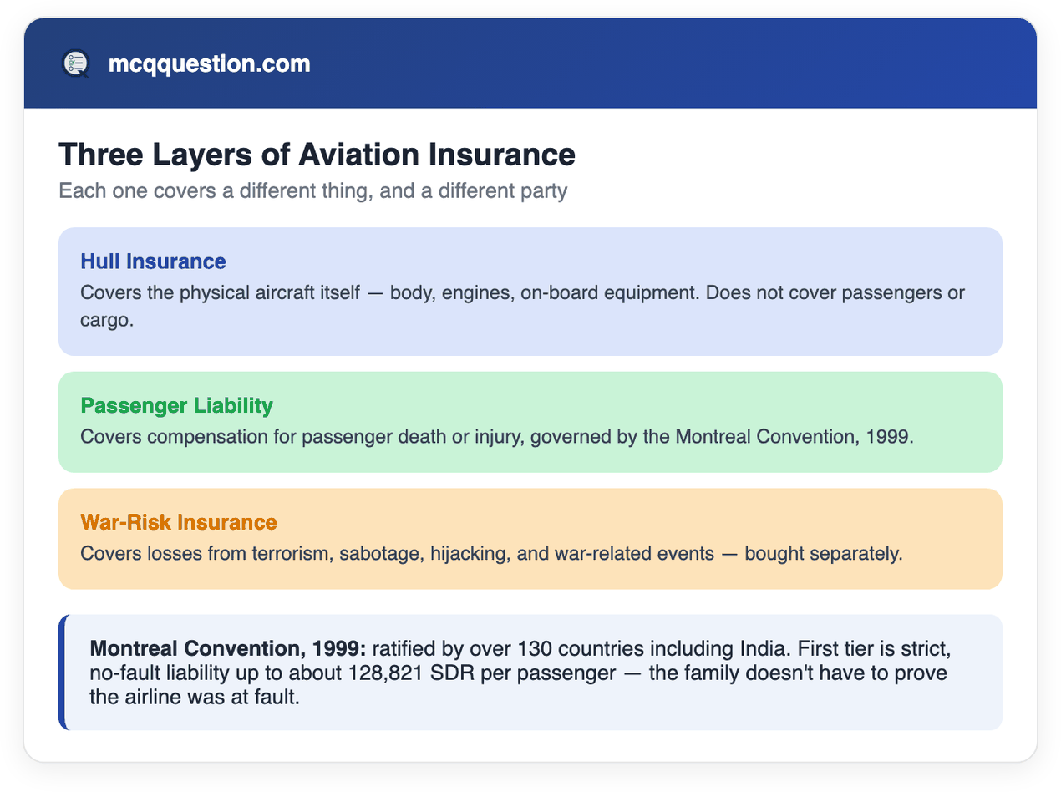Select the War-Risk Insurance title
This screenshot has height=792, width=1061.
click(178, 523)
